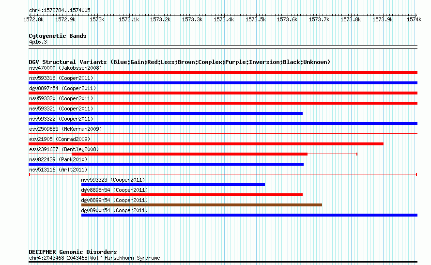
Task: Click the dgv8897n54 (Cooper2011) red bar
Action: coord(223,93)
